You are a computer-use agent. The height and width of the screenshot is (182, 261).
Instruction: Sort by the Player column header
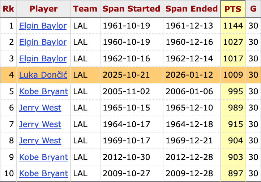(43, 9)
